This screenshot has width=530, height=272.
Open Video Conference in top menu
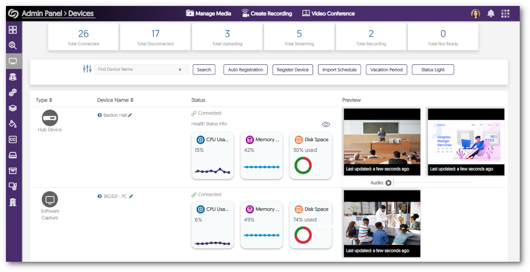(x=328, y=14)
